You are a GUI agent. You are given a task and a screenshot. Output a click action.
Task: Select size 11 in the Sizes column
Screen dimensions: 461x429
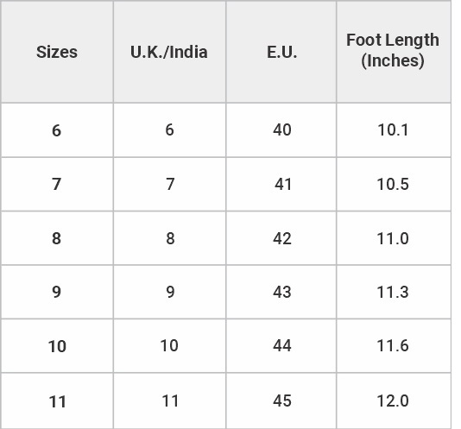(x=57, y=401)
